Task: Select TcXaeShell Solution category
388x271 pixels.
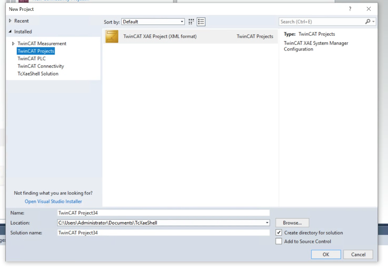Action: 38,74
